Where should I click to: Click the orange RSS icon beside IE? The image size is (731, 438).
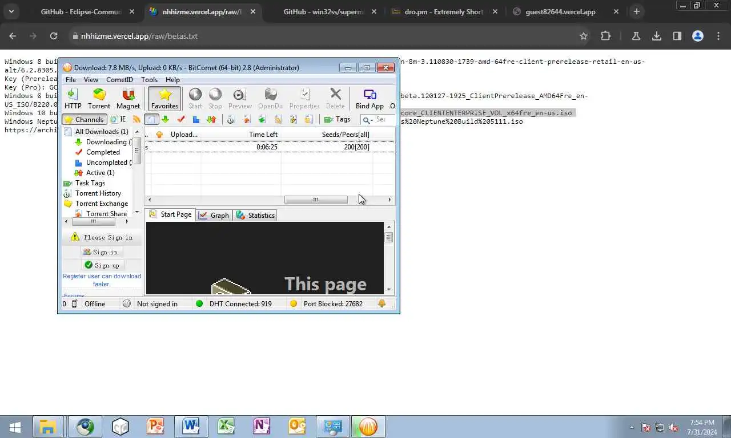(x=136, y=119)
